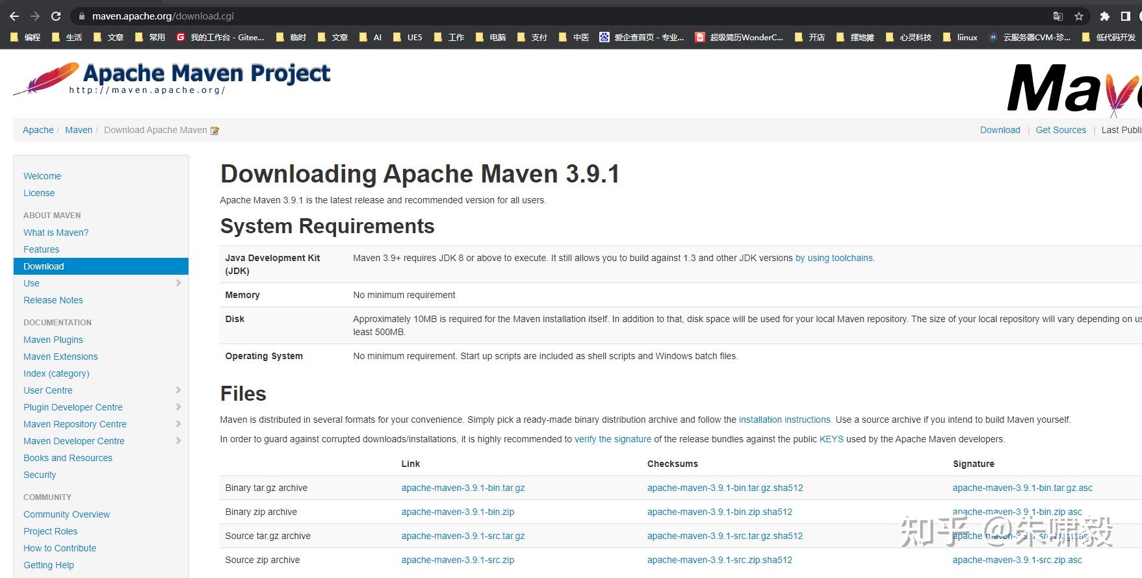1142x578 pixels.
Task: Expand the Plugin Developer Centre arrow
Action: [x=178, y=407]
